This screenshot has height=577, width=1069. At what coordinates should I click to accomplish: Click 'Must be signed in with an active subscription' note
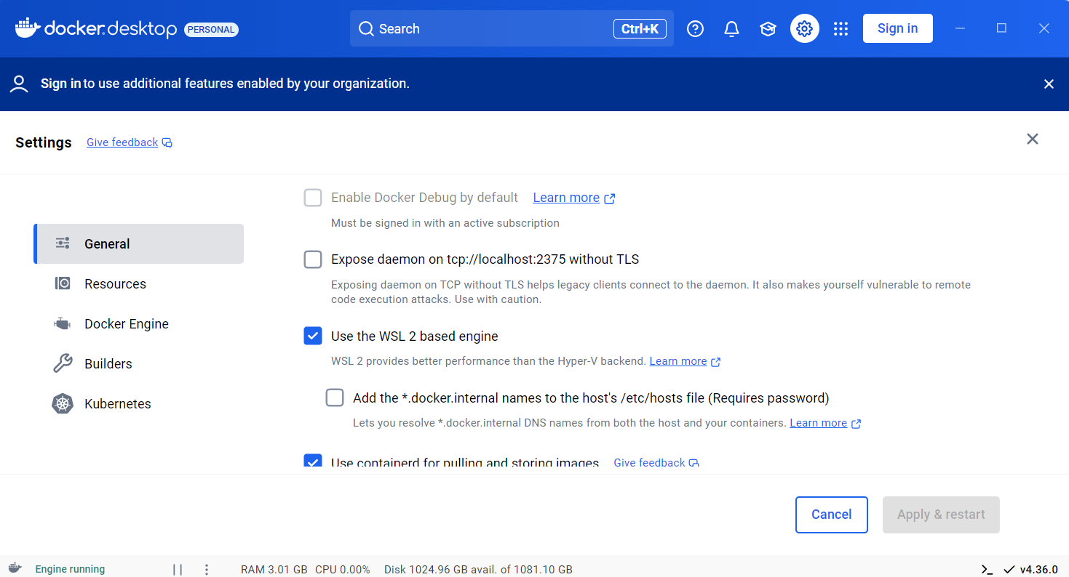point(445,223)
